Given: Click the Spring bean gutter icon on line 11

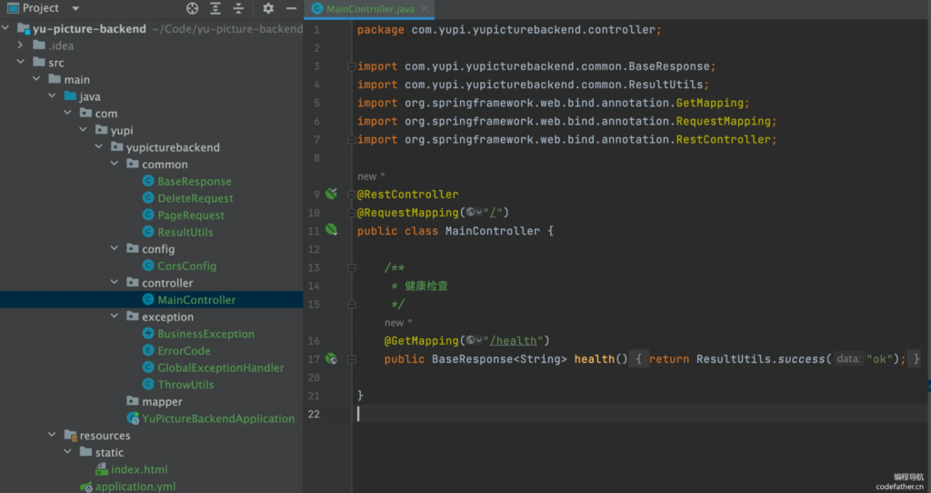Looking at the screenshot, I should click(x=332, y=230).
